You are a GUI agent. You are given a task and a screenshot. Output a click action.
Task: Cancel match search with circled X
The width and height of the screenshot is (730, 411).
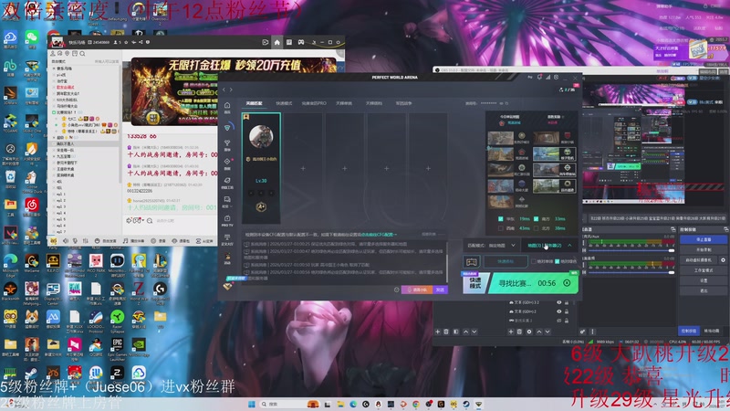click(567, 283)
